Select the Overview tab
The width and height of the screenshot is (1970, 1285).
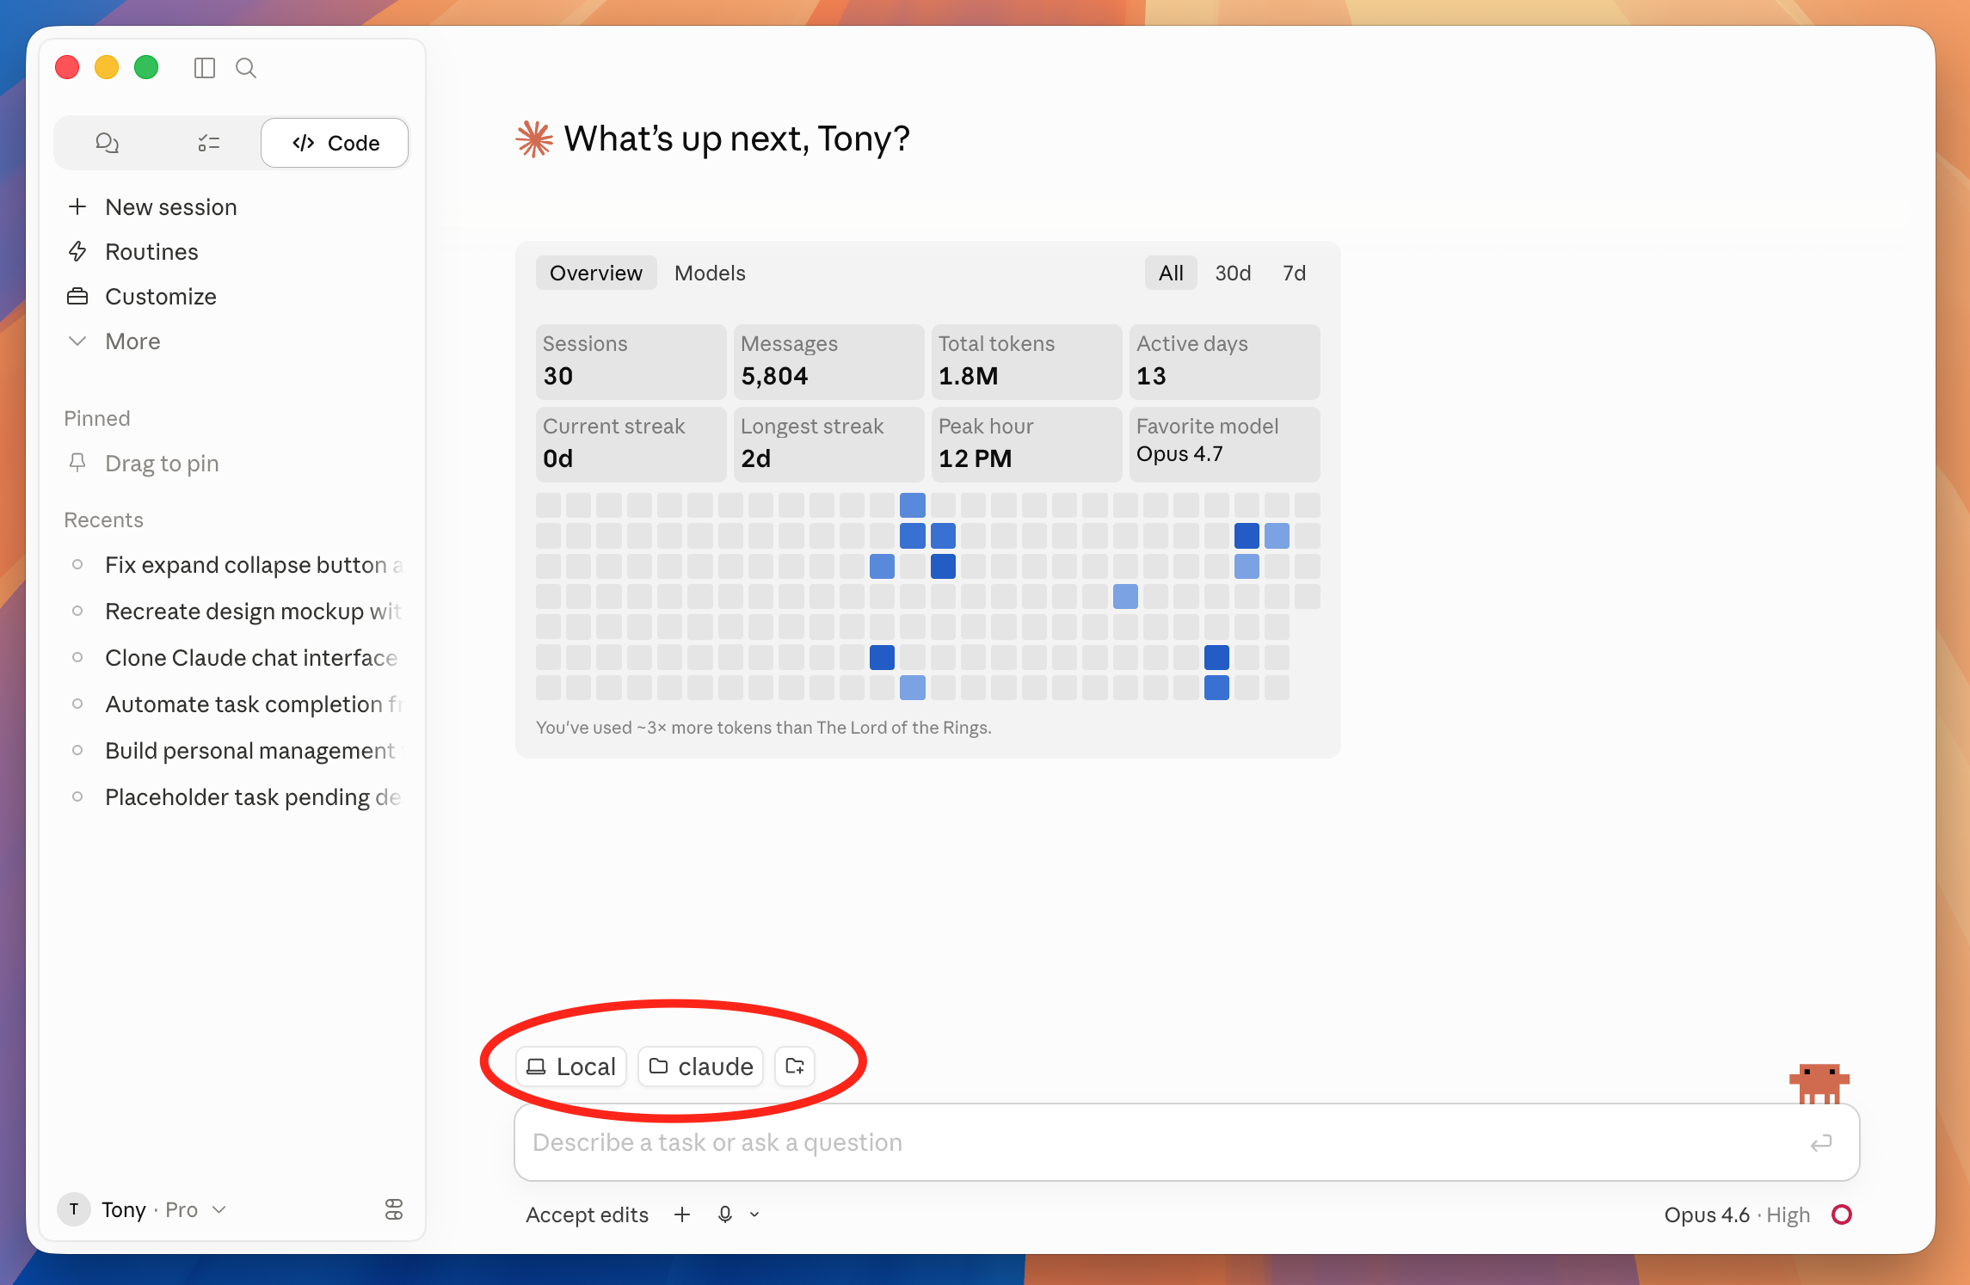click(596, 274)
